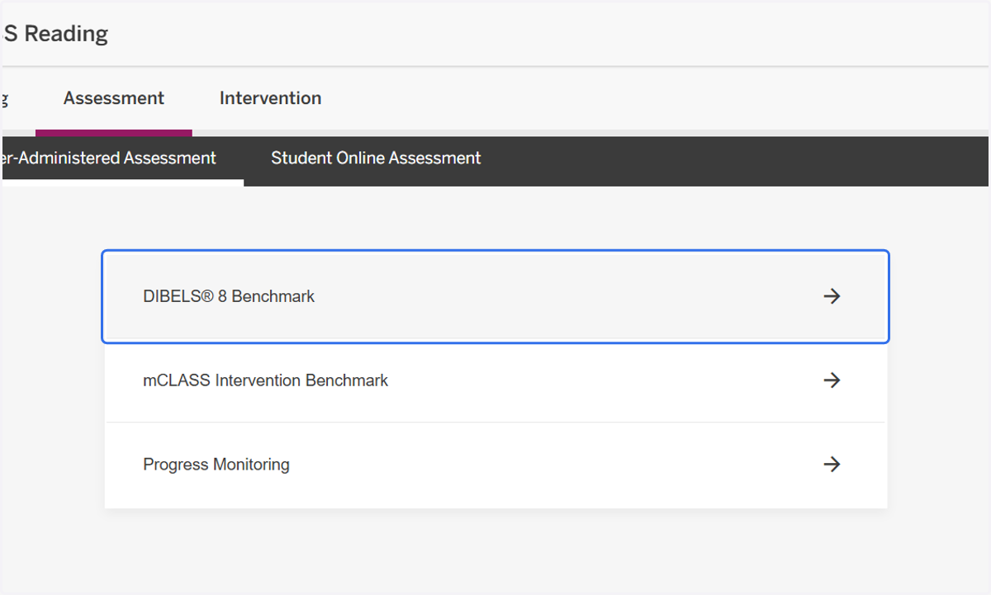The width and height of the screenshot is (991, 595).
Task: Click arrow icon next to mCLASS Intervention Benchmark
Action: (832, 380)
